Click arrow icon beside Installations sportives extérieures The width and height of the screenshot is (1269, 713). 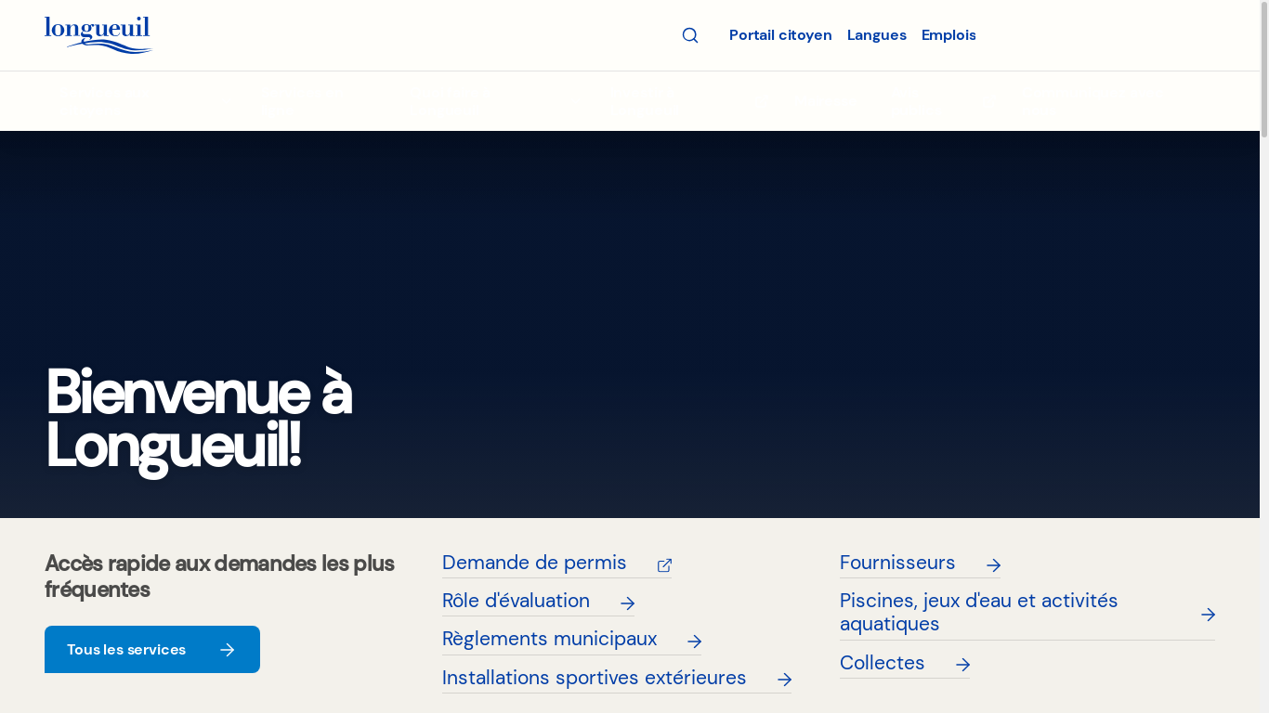click(784, 680)
